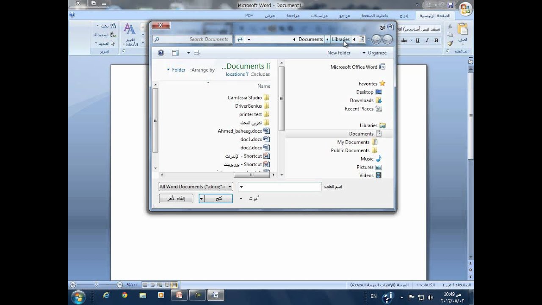Image resolution: width=542 pixels, height=305 pixels.
Task: Select Microsoft Office Word in navigation pane
Action: tap(358, 67)
